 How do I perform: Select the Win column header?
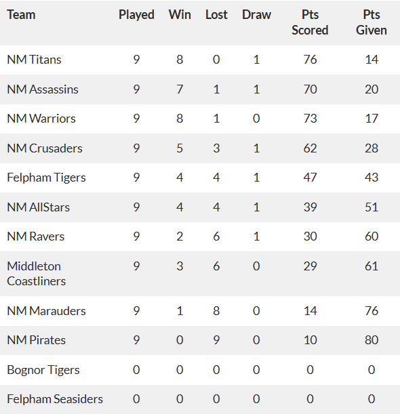pyautogui.click(x=180, y=15)
